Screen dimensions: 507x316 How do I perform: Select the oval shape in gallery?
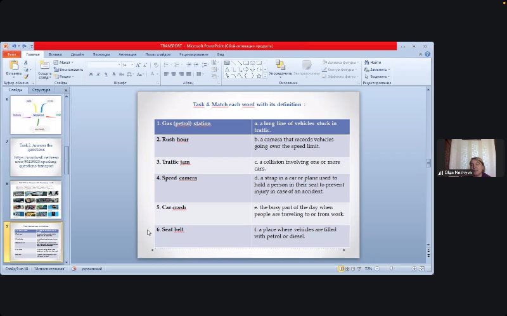coord(252,63)
